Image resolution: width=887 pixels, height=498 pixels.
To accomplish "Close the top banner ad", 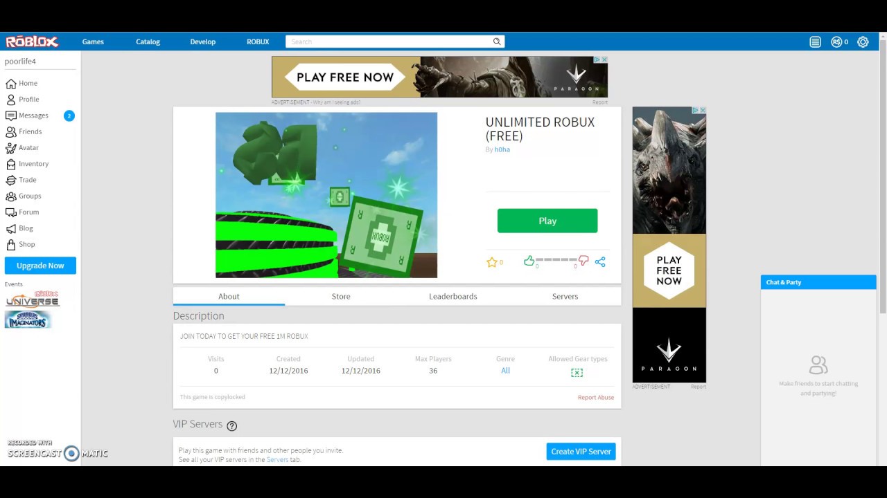I will (x=604, y=59).
